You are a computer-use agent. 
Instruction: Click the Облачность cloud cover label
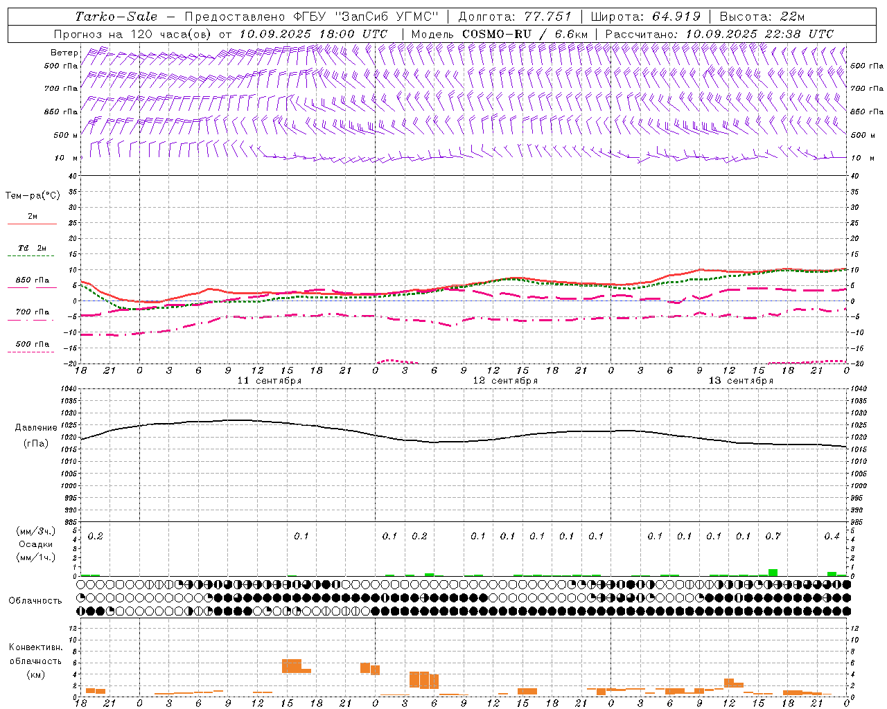[x=35, y=601]
